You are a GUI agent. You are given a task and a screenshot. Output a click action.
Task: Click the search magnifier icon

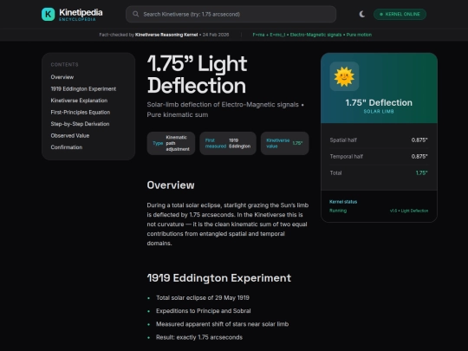(x=135, y=14)
